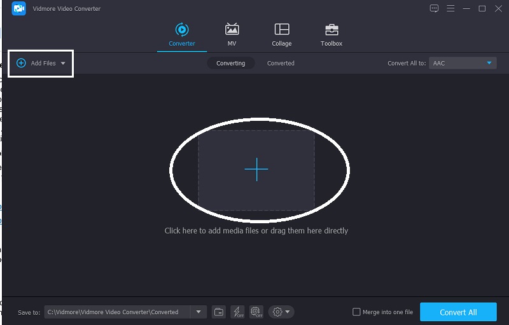Image resolution: width=509 pixels, height=325 pixels.
Task: Open the hamburger menu icon
Action: [x=451, y=8]
